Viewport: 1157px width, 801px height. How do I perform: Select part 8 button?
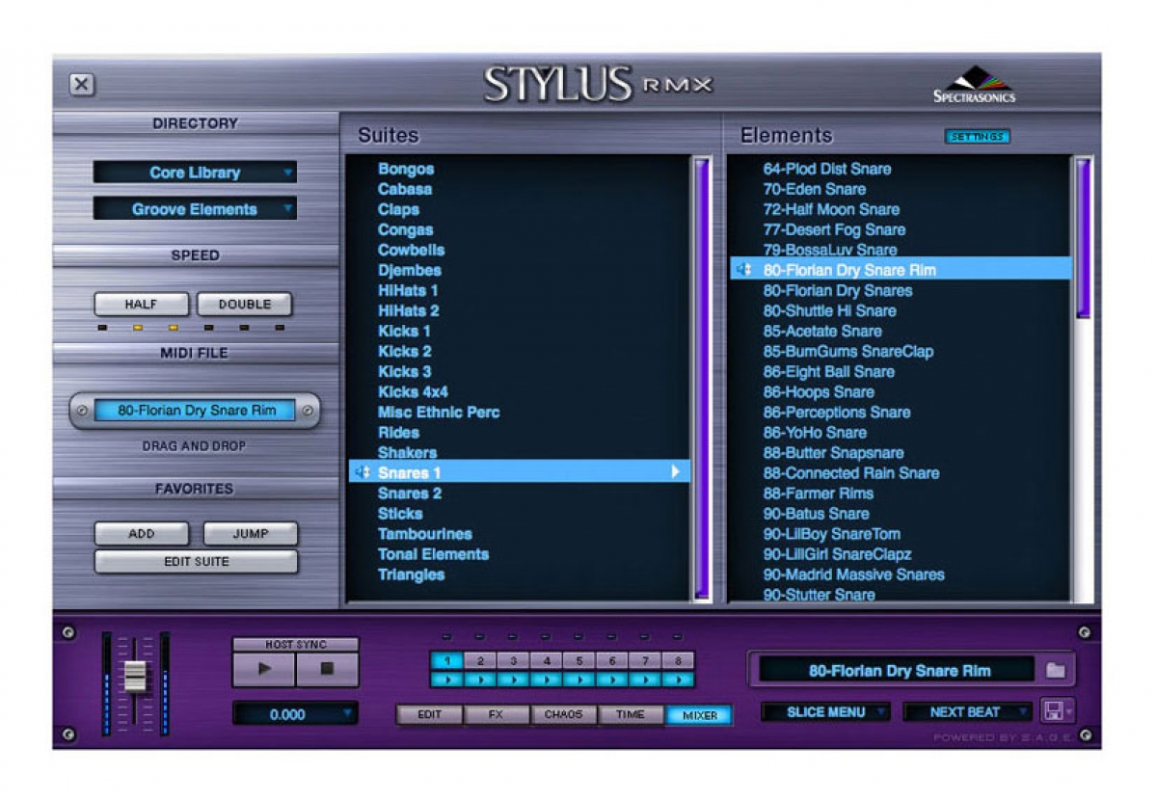pos(678,661)
